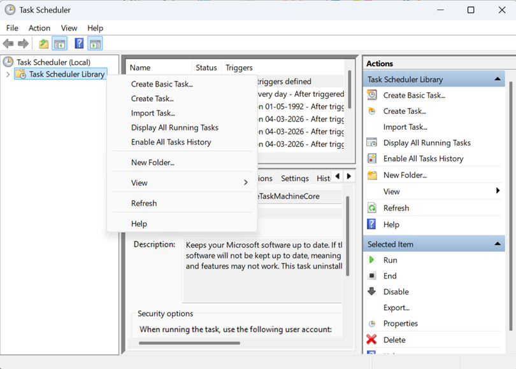Click the Up one level folder icon
The width and height of the screenshot is (516, 369).
coord(43,44)
